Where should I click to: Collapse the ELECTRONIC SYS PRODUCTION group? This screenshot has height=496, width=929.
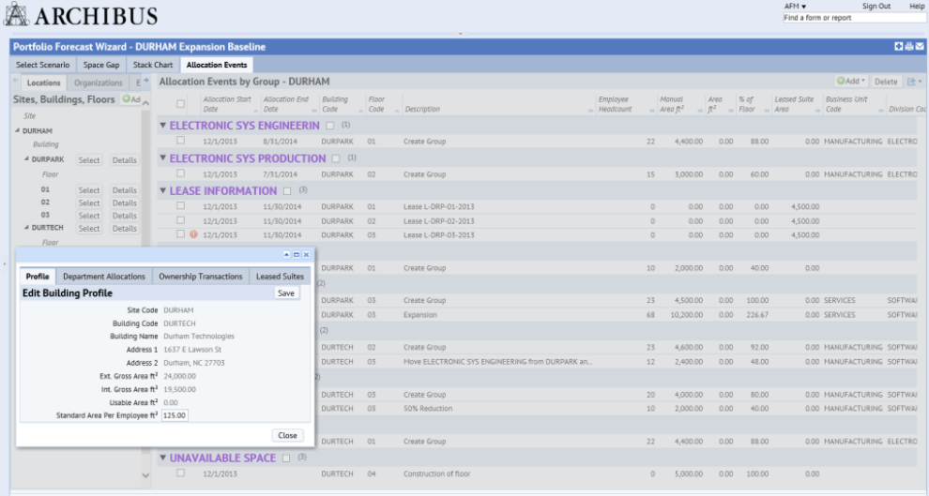(x=163, y=158)
